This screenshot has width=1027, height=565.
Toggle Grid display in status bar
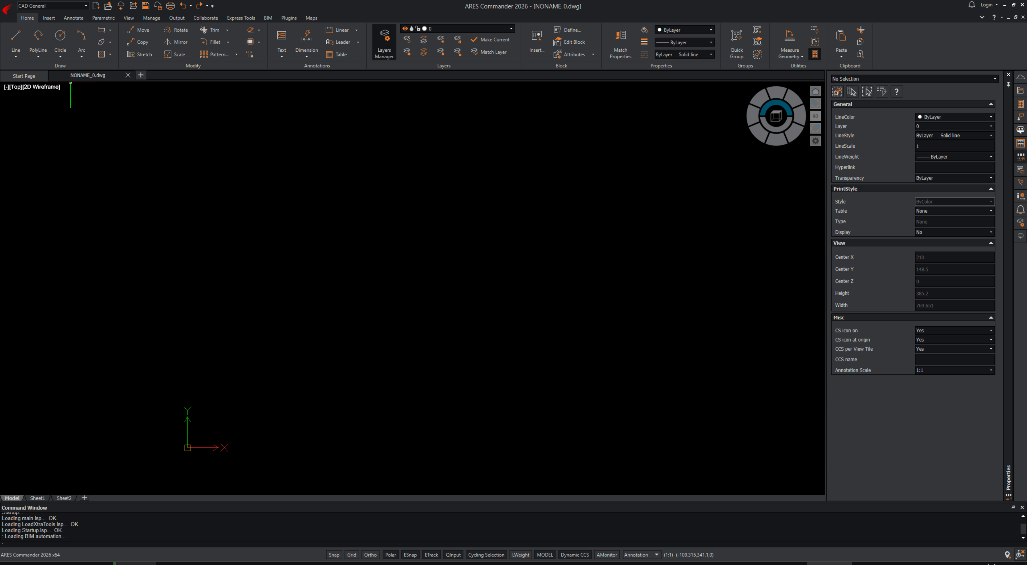coord(351,555)
